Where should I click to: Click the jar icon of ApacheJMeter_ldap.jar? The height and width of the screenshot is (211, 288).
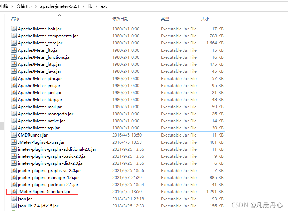click(14, 99)
